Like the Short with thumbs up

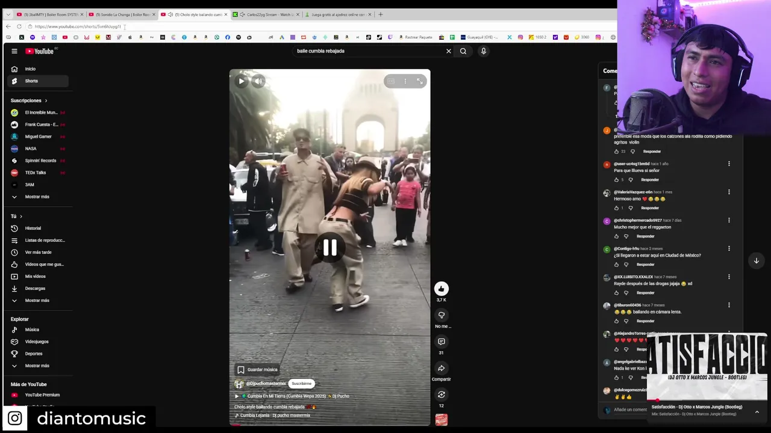pyautogui.click(x=442, y=289)
